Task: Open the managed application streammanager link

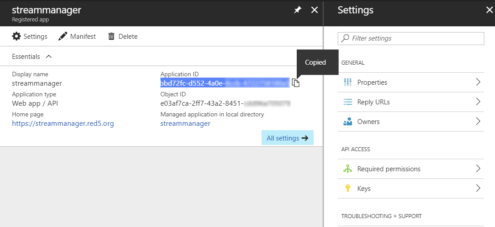Action: coord(185,123)
